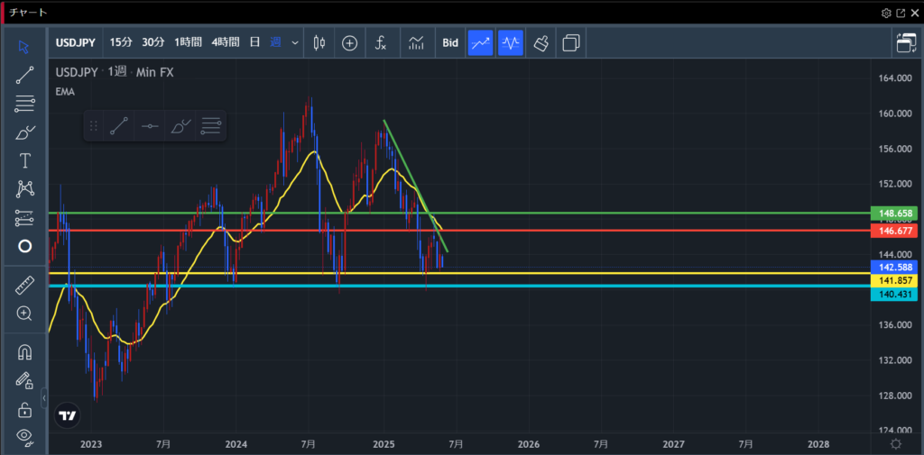Select the circle icon tool

tap(24, 246)
